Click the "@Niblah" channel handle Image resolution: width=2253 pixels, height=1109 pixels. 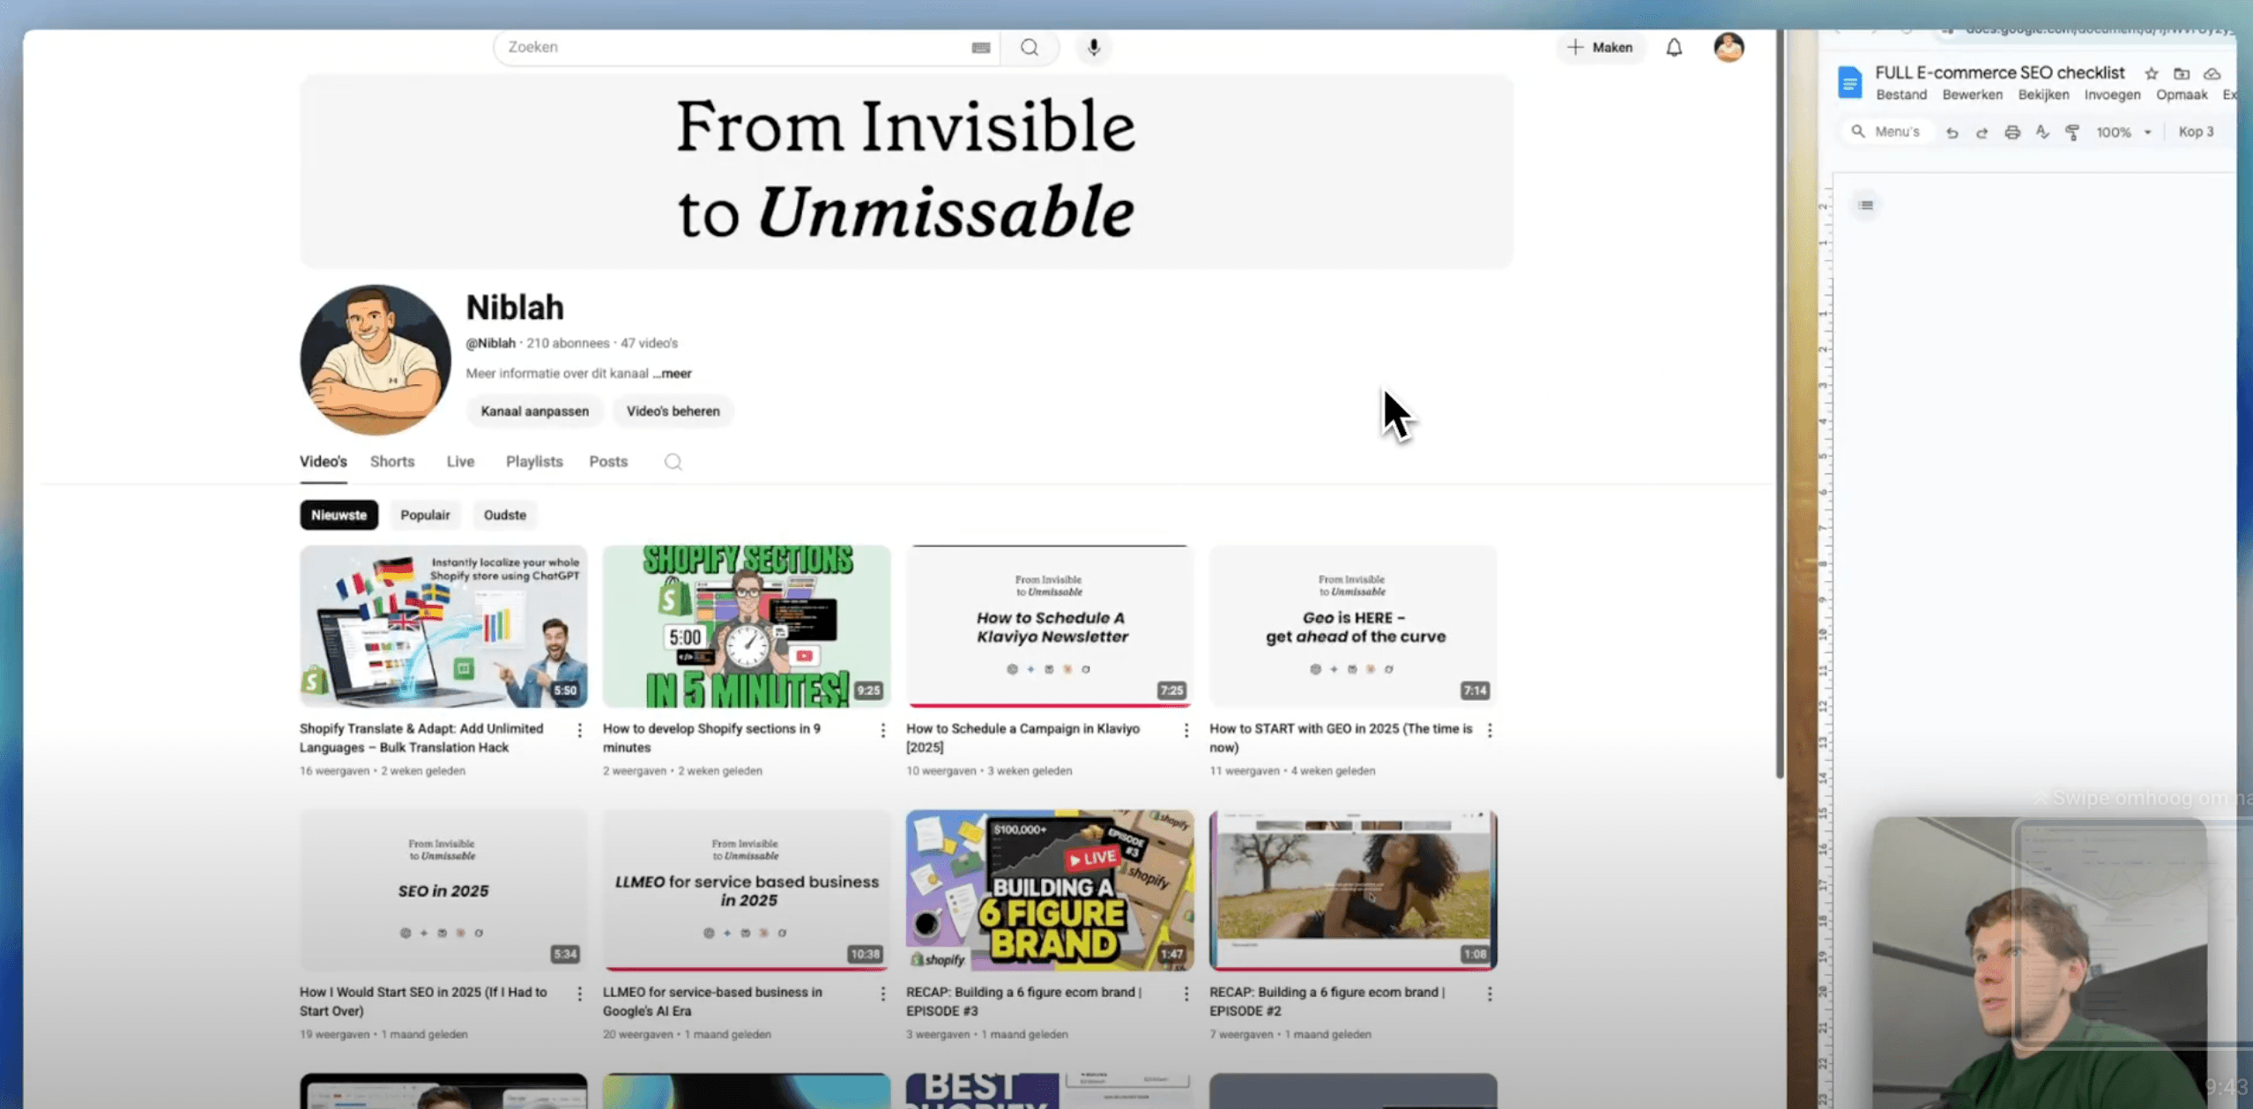click(490, 343)
